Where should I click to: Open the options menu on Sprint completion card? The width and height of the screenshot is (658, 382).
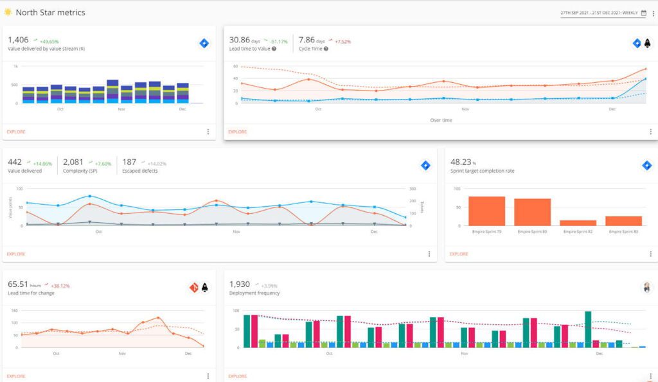[x=650, y=254]
